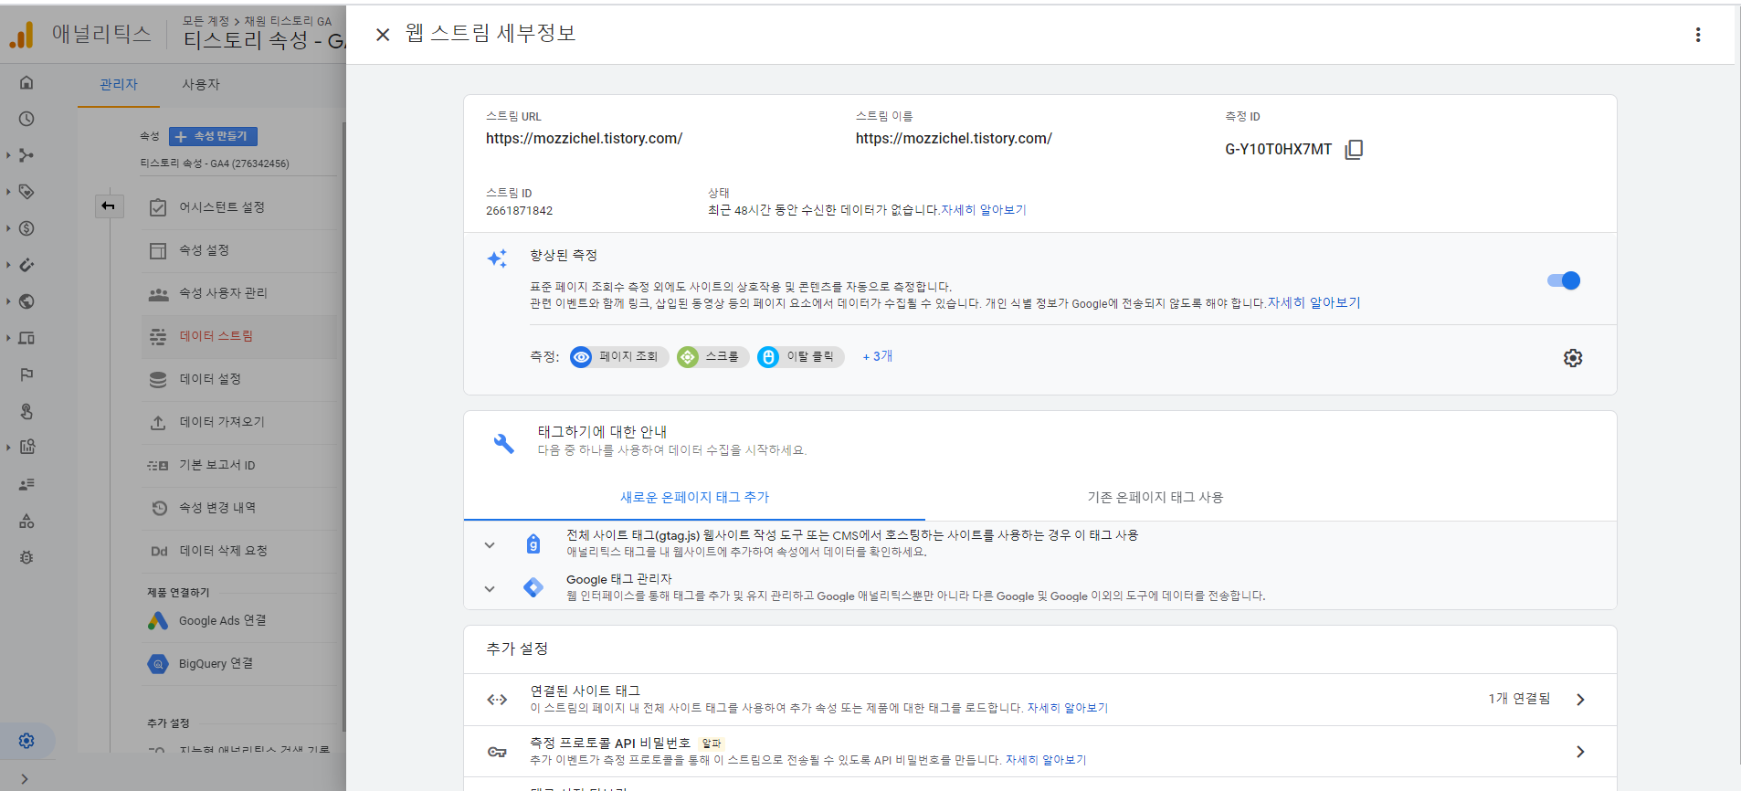Viewport: 1741px width, 791px height.
Task: Open the tag icon sidebar section
Action: [x=26, y=192]
